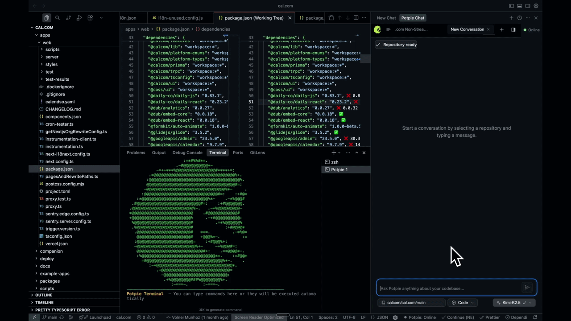Open the Kimi-K2.5 model dropdown

[x=512, y=302]
